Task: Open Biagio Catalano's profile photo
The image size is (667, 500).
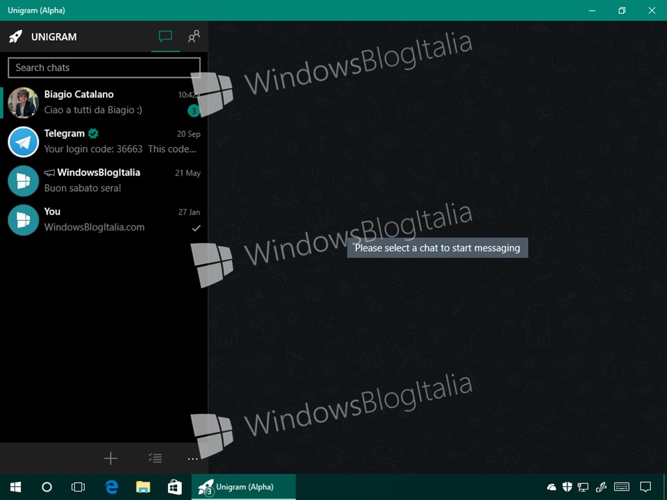Action: coord(24,103)
